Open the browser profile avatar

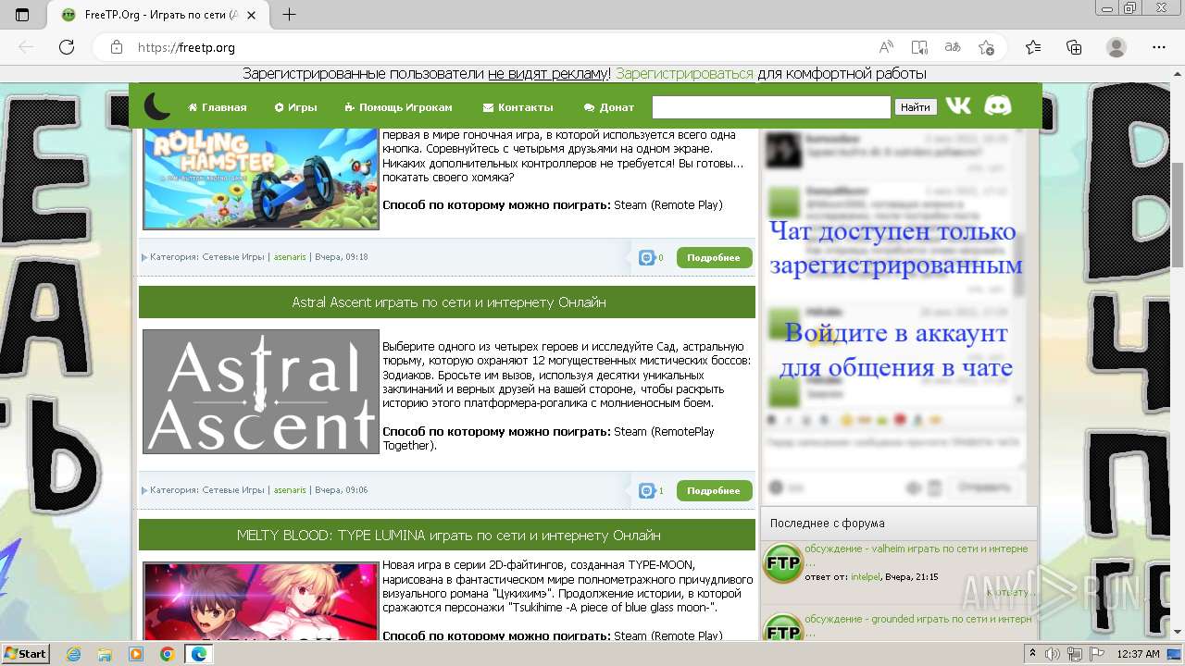click(x=1116, y=47)
